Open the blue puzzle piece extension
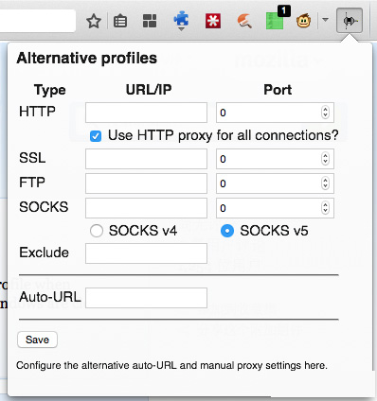 (x=181, y=21)
